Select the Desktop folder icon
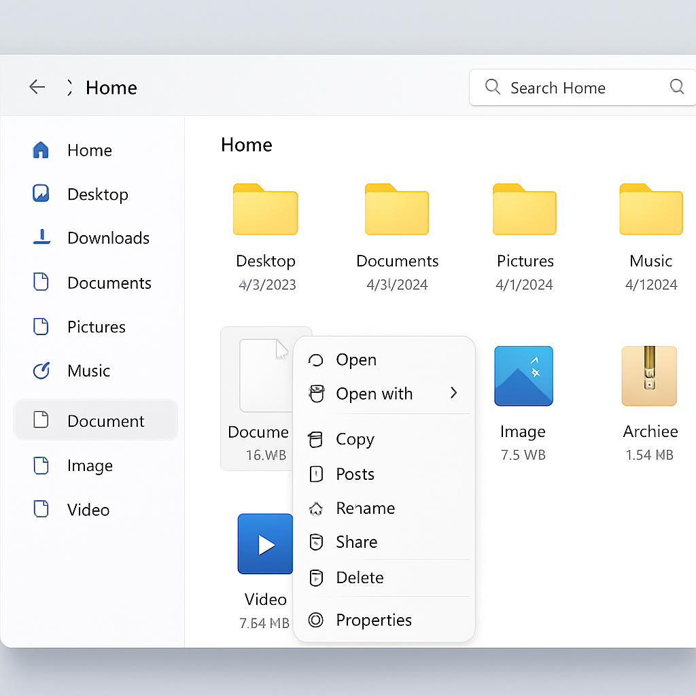Image resolution: width=696 pixels, height=696 pixels. coord(266,209)
